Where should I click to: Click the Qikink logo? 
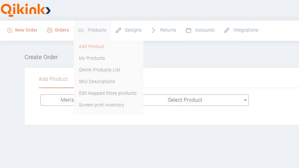[x=26, y=10]
